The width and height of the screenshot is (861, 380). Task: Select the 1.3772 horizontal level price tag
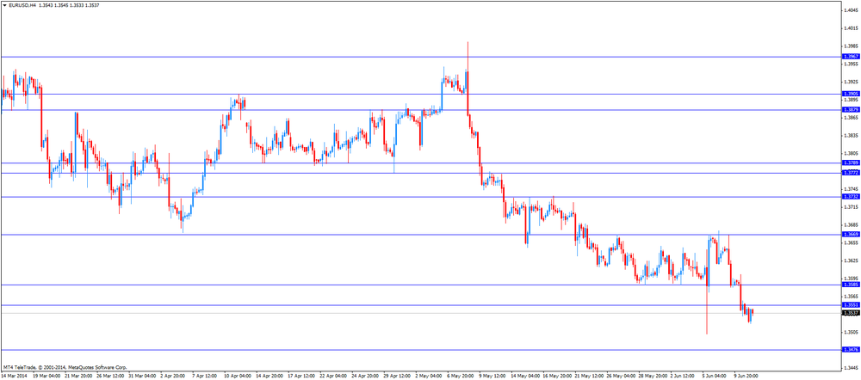click(850, 173)
